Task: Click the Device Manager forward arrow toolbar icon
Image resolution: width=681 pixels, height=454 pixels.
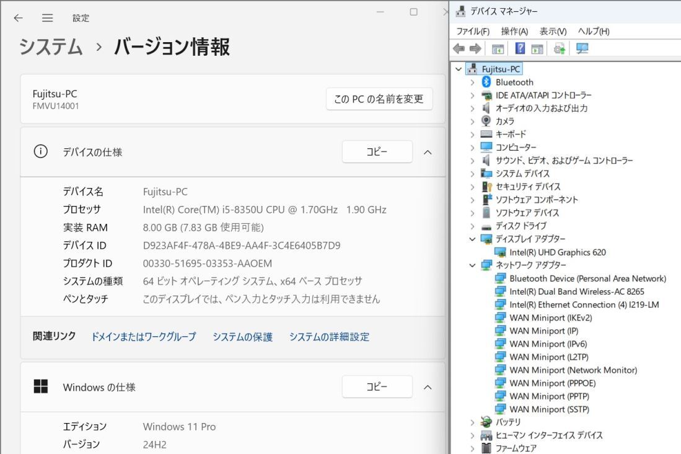Action: coord(475,49)
